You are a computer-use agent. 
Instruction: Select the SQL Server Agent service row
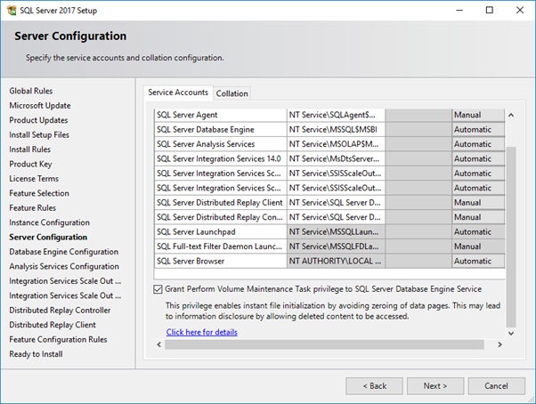pos(221,115)
